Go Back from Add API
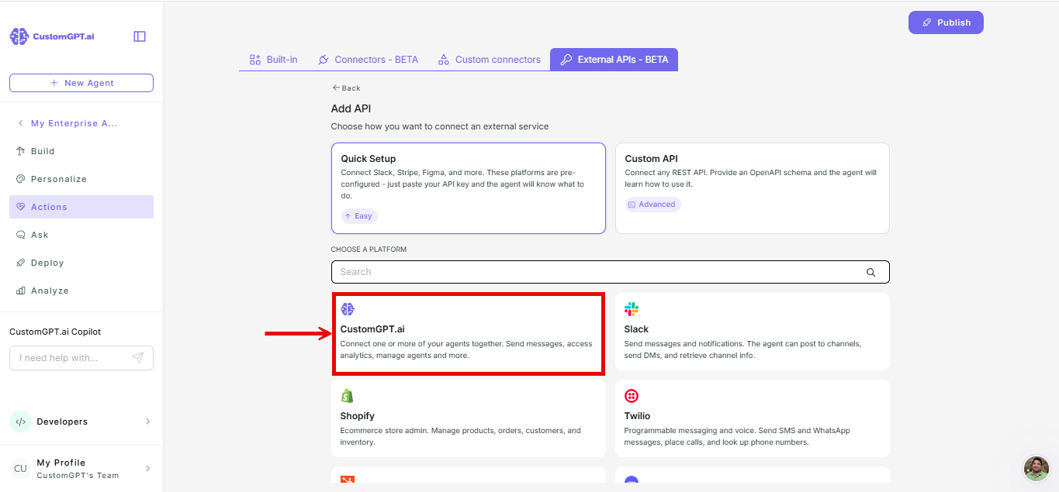 point(346,88)
